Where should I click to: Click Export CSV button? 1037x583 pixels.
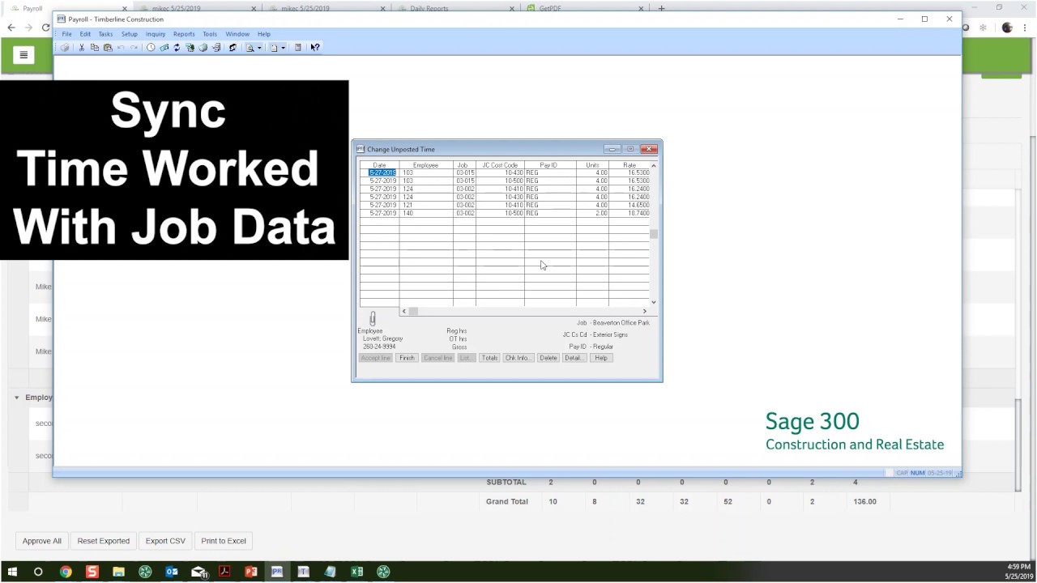point(165,541)
